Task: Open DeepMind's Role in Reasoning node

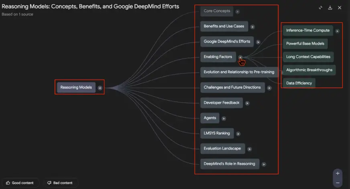Action: [x=230, y=164]
